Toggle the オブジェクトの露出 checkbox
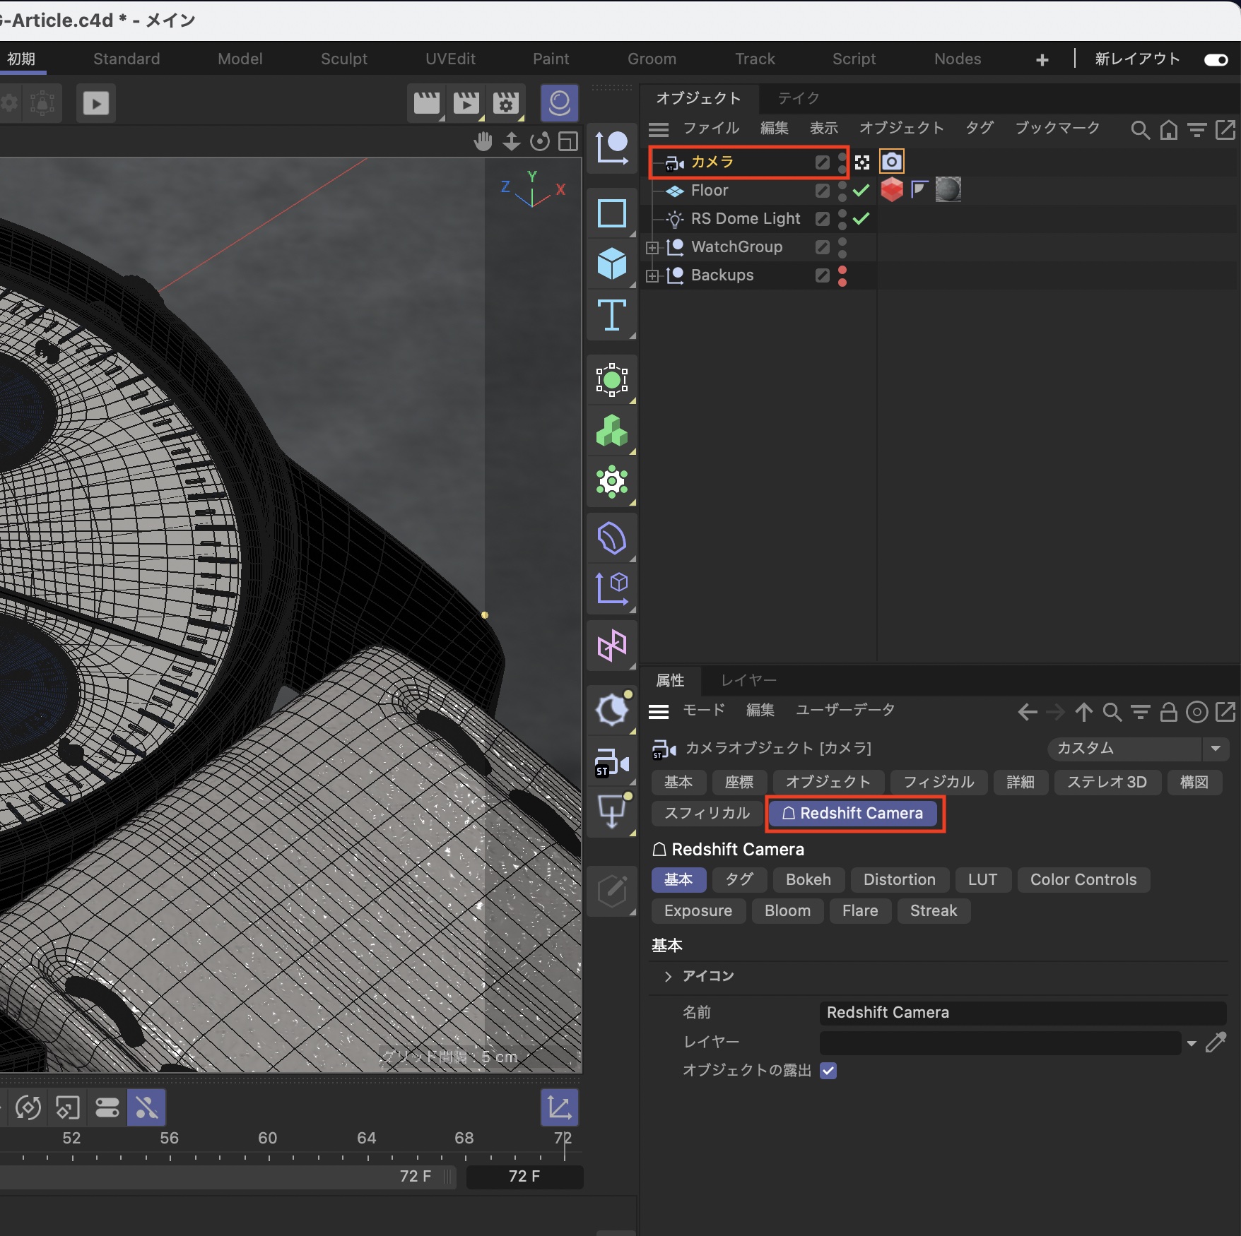The height and width of the screenshot is (1236, 1241). click(x=828, y=1071)
